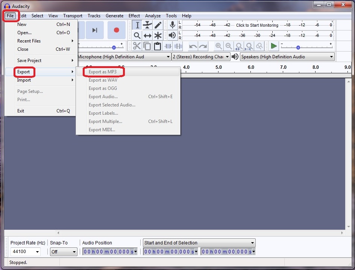Click the Cut scissors icon

pos(137,46)
